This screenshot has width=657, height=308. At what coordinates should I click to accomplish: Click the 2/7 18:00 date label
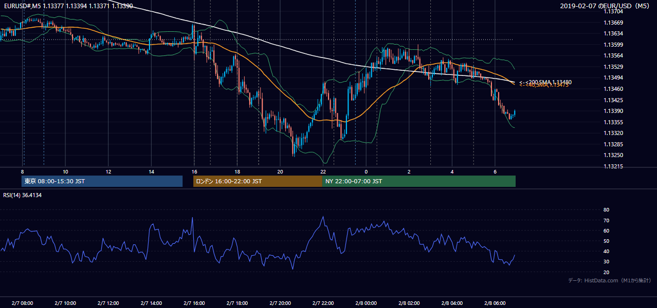point(237,303)
